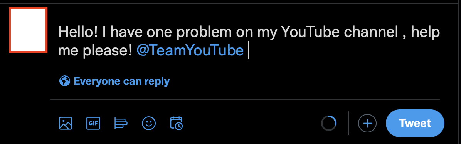The height and width of the screenshot is (144, 461).
Task: Open the emoji picker
Action: pyautogui.click(x=149, y=123)
